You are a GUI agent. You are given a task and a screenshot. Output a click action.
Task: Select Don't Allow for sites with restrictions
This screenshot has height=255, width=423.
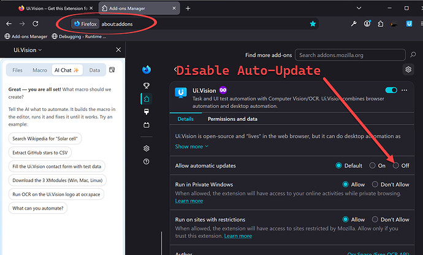click(375, 219)
